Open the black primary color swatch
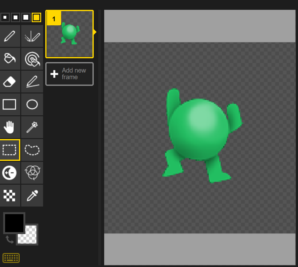 pyautogui.click(x=14, y=223)
